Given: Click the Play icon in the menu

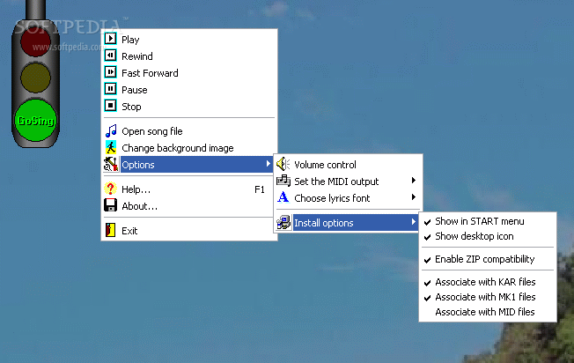Looking at the screenshot, I should coord(111,39).
